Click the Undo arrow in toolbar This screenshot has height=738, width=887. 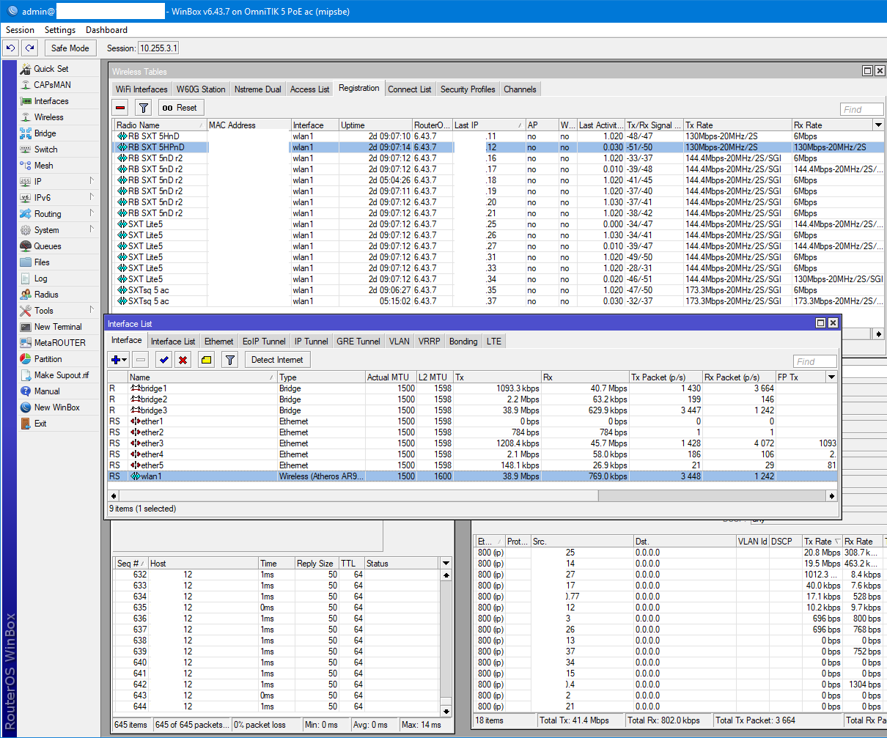tap(10, 48)
